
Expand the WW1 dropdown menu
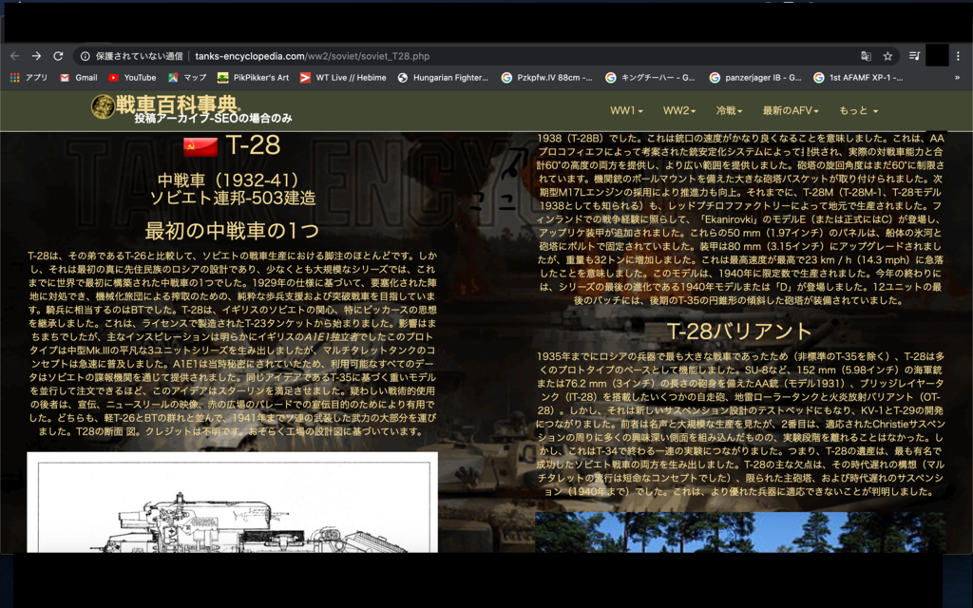626,111
